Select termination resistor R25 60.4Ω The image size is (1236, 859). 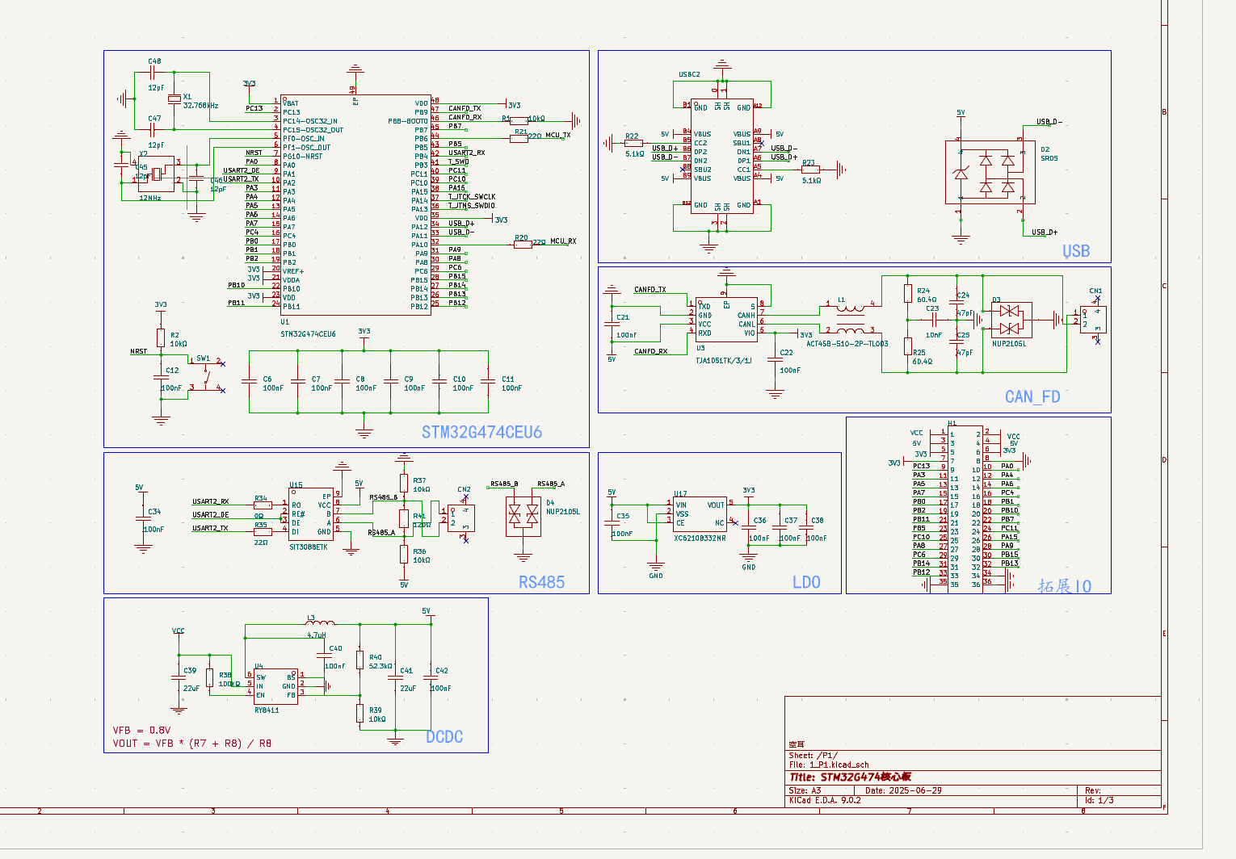tap(908, 347)
